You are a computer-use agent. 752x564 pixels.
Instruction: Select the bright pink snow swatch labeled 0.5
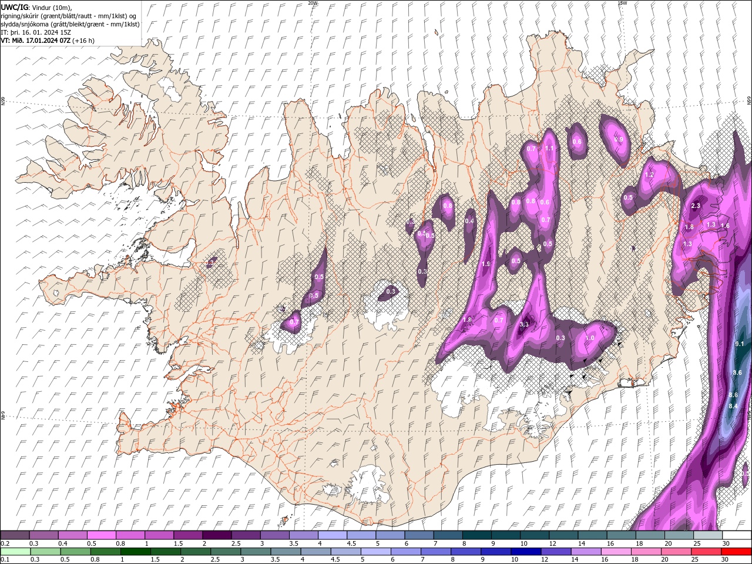pos(101,535)
